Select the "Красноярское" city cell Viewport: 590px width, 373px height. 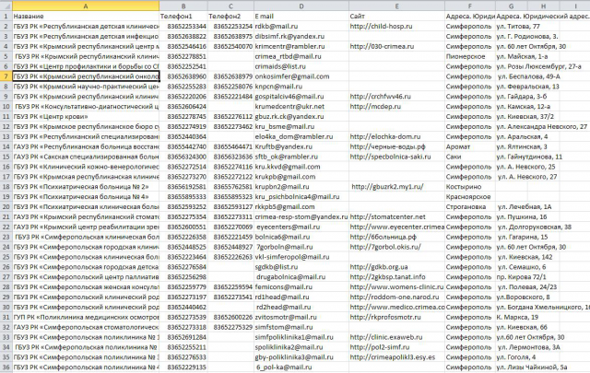coord(470,197)
